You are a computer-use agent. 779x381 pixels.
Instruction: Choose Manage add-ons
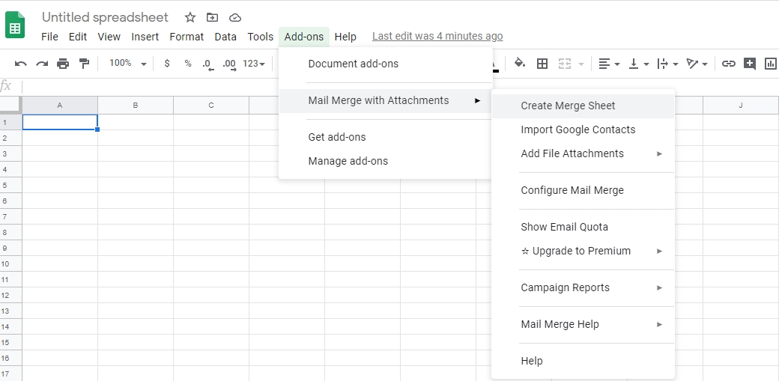386,161
